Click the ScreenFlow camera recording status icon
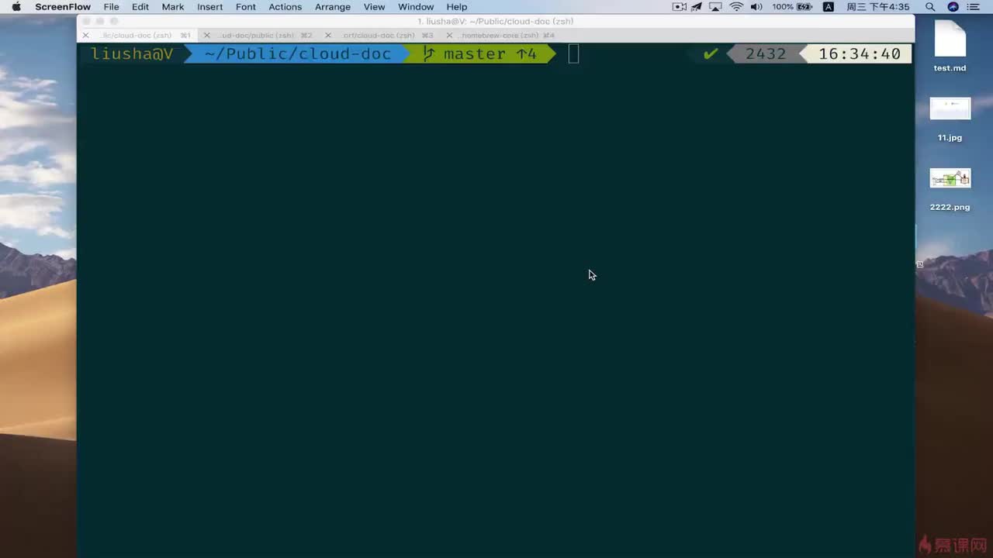Screen dimensions: 993x558 [x=680, y=7]
